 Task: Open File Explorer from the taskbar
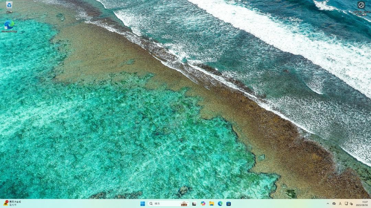(x=211, y=203)
